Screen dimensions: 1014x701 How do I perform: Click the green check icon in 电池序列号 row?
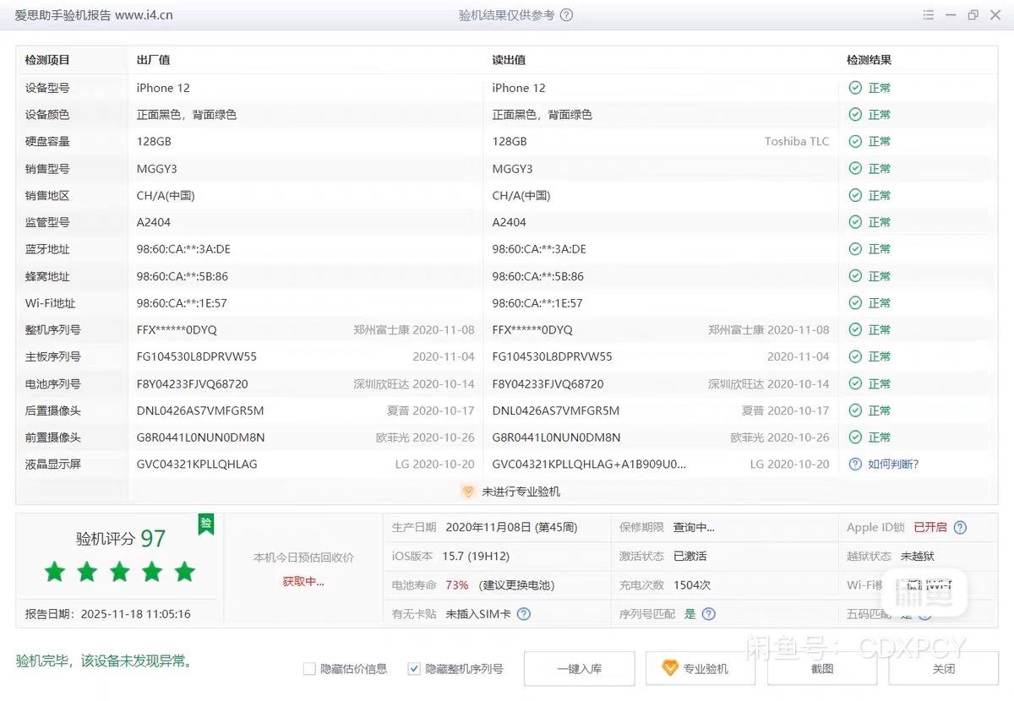855,383
